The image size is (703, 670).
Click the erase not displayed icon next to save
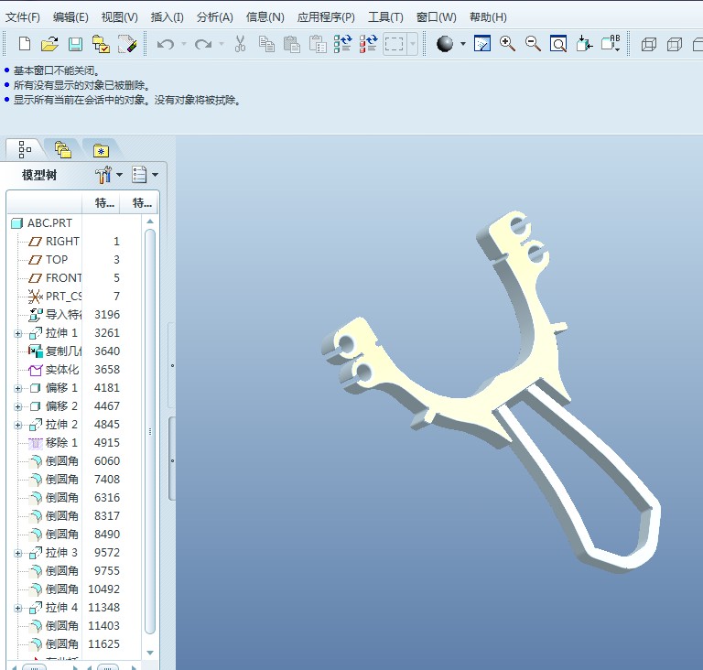127,44
